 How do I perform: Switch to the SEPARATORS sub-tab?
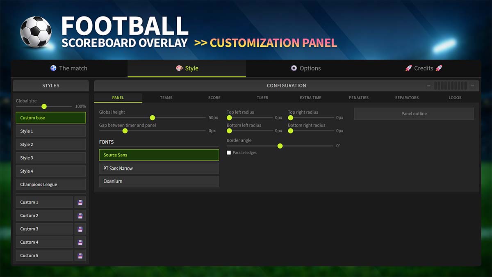pos(407,98)
